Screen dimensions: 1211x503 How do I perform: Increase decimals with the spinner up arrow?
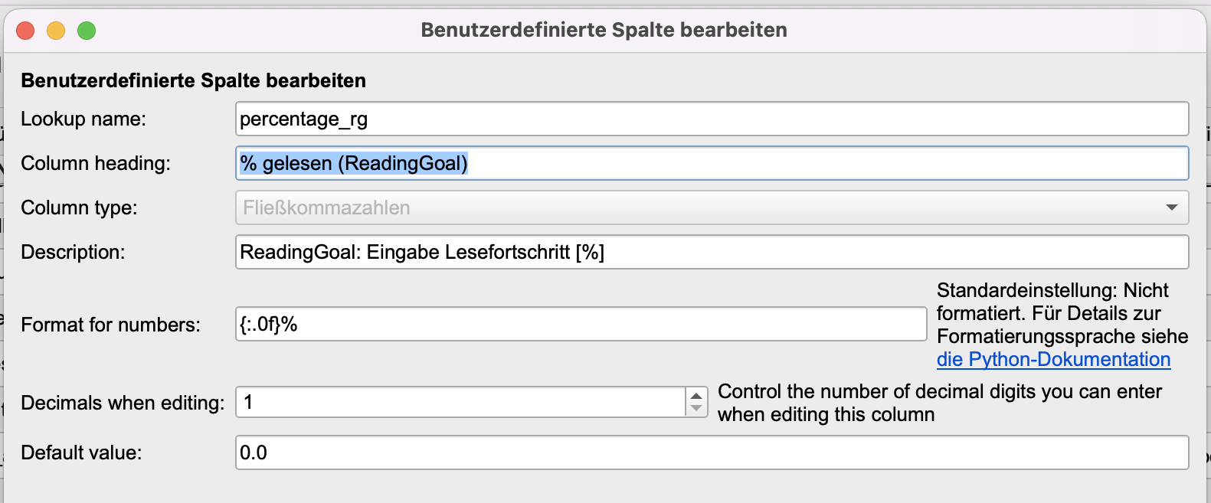[x=696, y=396]
